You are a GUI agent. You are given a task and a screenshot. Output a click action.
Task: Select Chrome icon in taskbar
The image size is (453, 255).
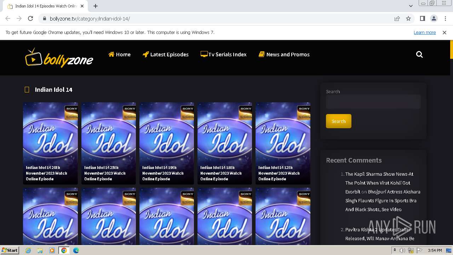pyautogui.click(x=64, y=250)
